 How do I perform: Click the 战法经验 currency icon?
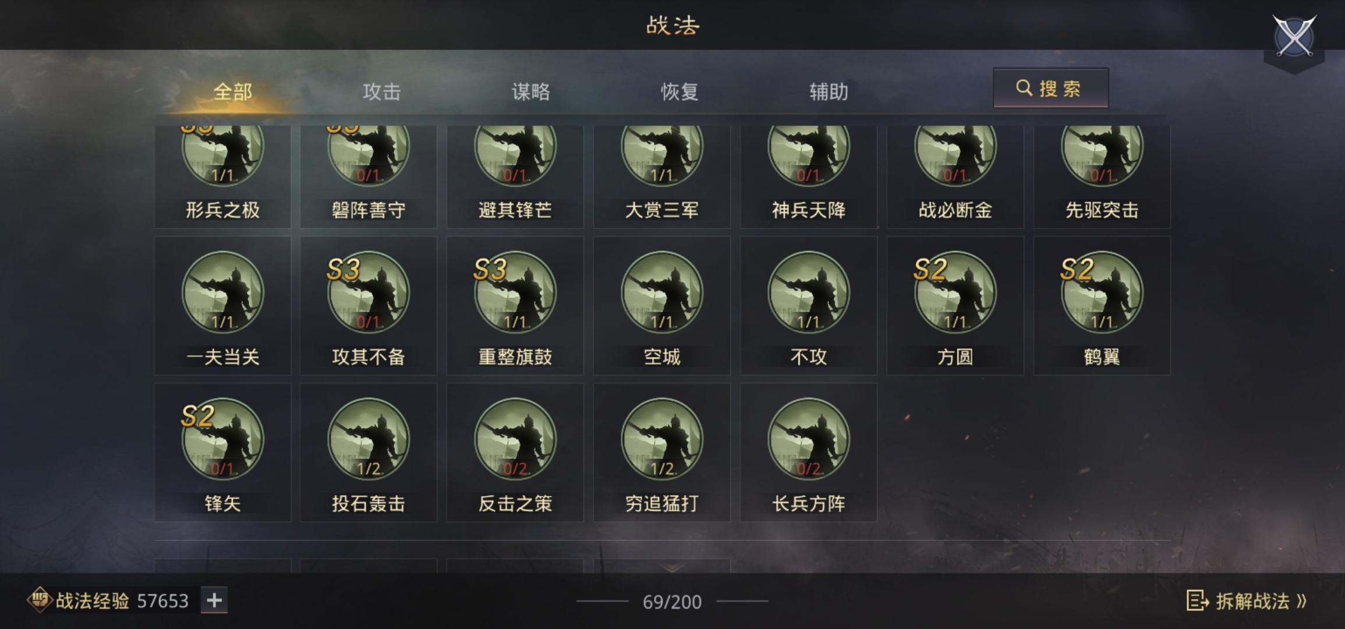[40, 600]
